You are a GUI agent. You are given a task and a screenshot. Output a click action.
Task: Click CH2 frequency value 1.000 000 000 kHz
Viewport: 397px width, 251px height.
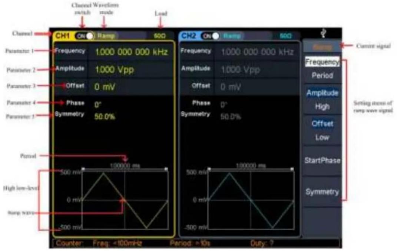[x=257, y=52]
